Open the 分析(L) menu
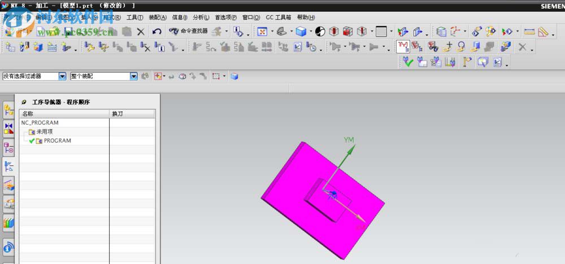 click(x=201, y=17)
